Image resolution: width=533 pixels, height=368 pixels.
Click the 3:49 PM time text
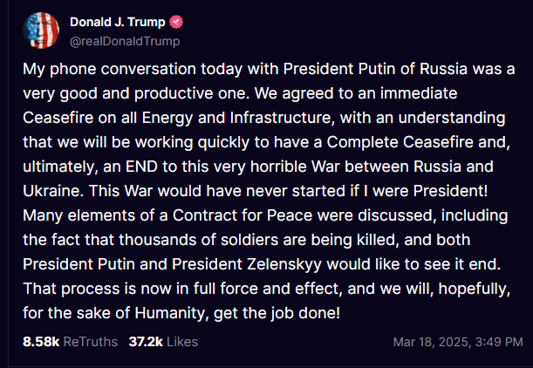point(493,342)
